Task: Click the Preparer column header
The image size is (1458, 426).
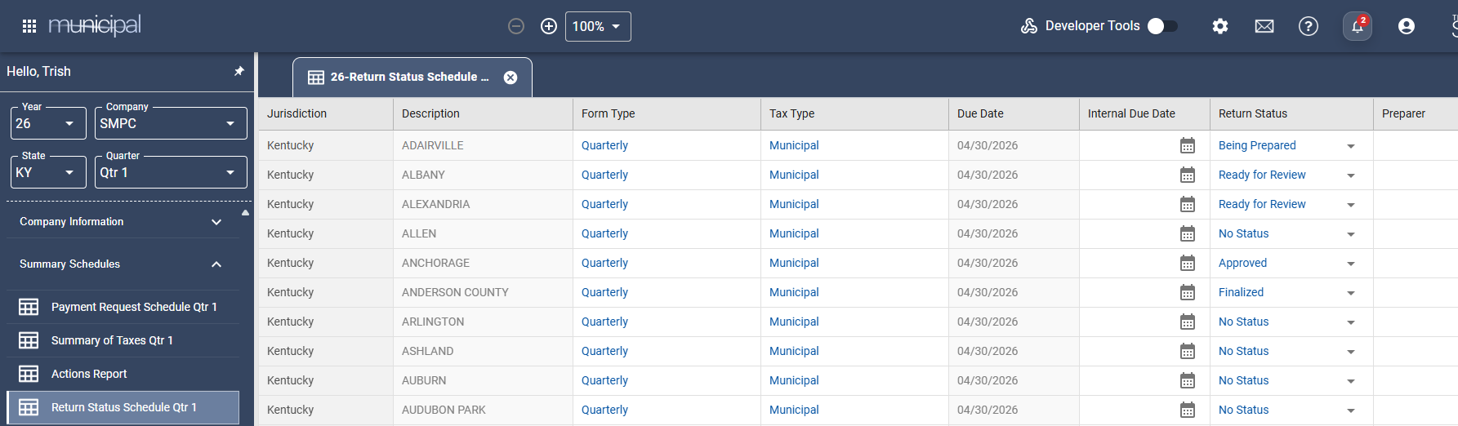Action: 1416,113
